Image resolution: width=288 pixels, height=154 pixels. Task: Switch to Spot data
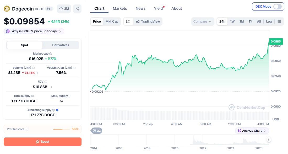[25, 45]
